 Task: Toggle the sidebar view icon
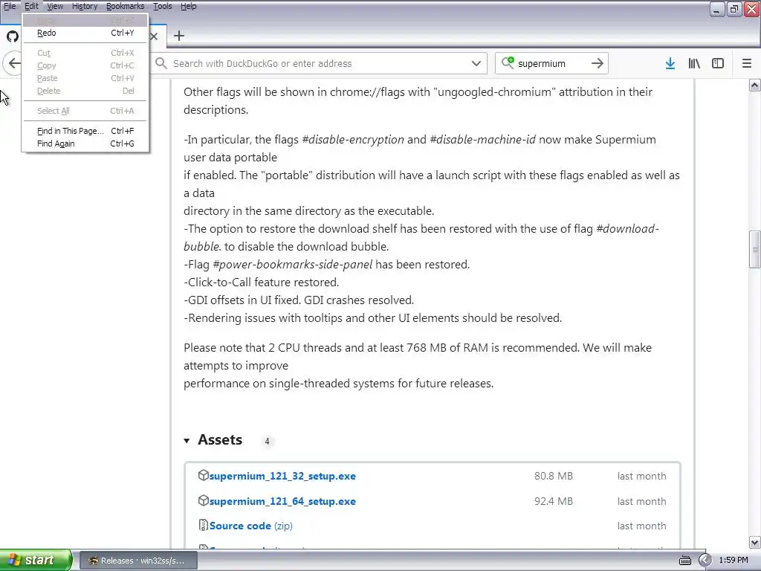pyautogui.click(x=718, y=64)
